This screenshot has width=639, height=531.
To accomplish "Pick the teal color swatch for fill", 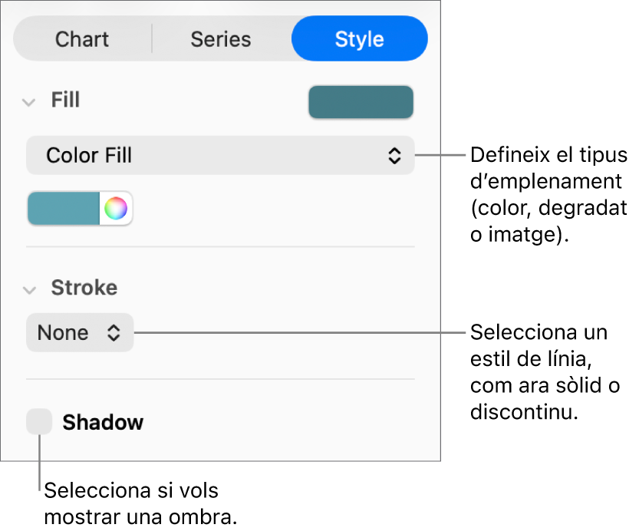I will (65, 208).
